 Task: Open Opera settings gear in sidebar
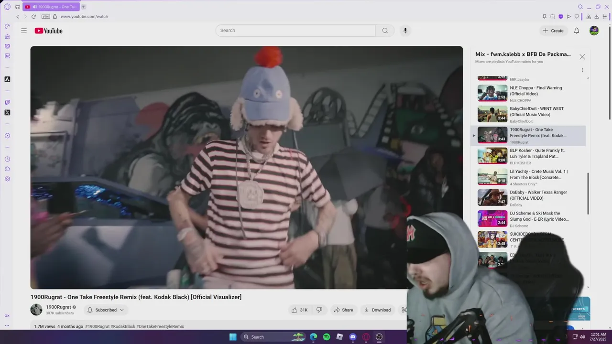(x=7, y=179)
